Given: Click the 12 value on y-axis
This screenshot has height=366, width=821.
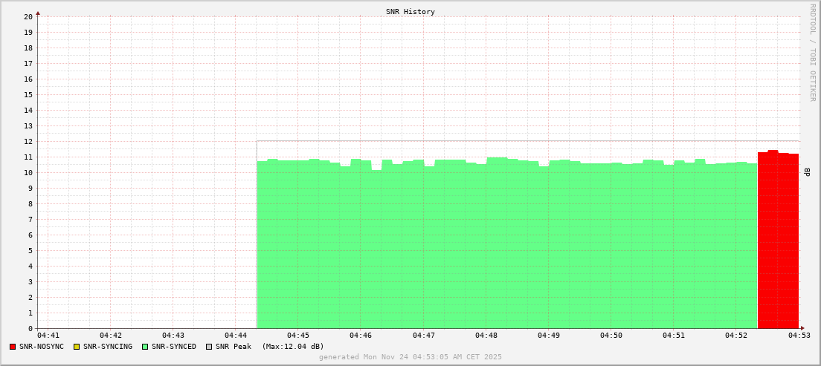Looking at the screenshot, I should point(28,142).
